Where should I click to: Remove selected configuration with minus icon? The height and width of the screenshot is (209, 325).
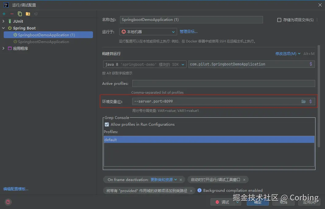point(12,14)
